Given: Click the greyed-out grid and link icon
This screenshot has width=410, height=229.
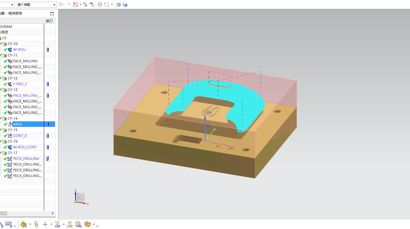Looking at the screenshot, I should [61, 5].
